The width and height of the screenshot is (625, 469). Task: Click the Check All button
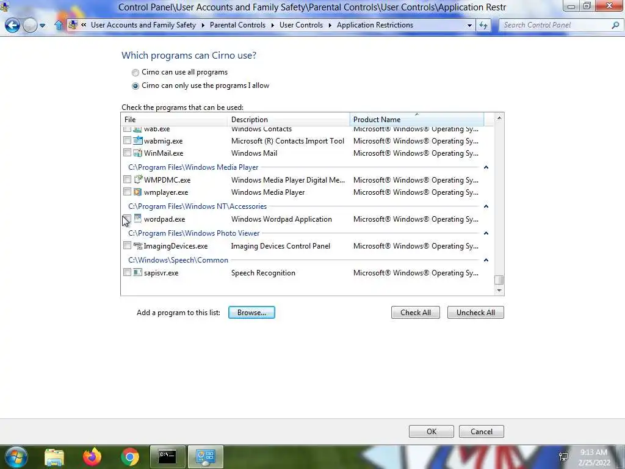click(415, 313)
